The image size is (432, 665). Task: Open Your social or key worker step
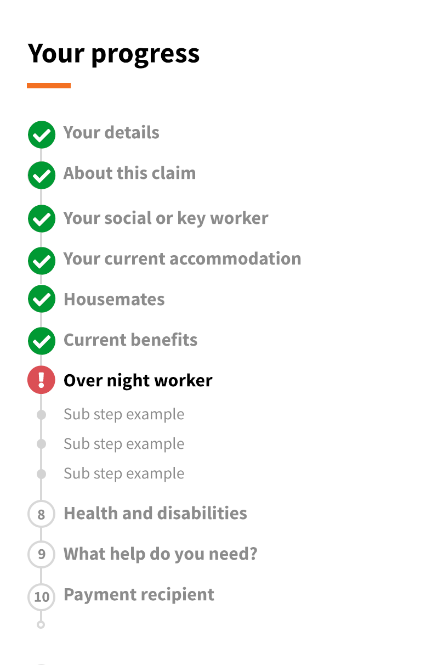[166, 218]
